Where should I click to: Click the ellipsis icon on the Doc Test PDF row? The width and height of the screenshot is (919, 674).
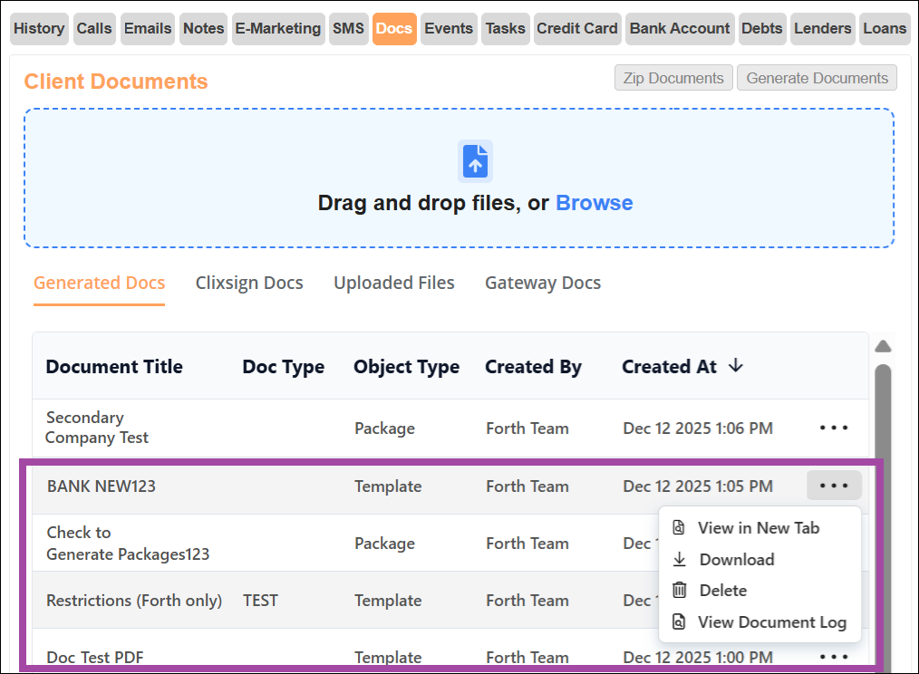tap(833, 656)
